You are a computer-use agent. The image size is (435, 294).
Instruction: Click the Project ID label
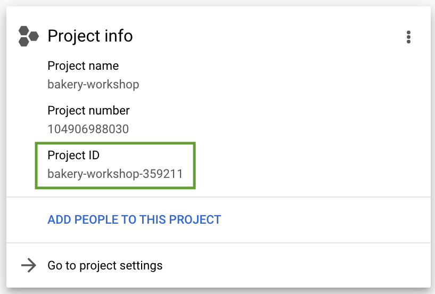point(73,156)
